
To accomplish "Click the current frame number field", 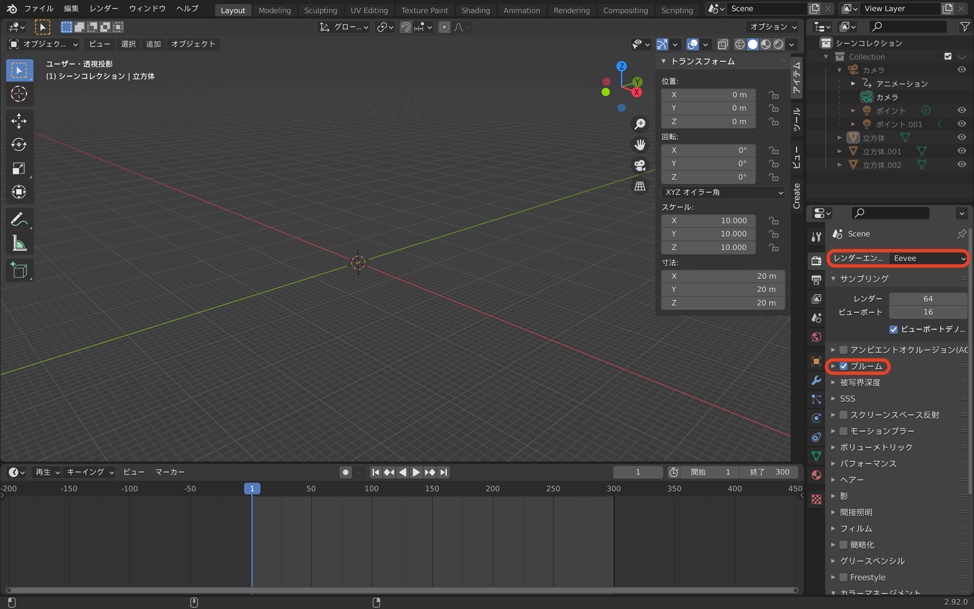I will tap(638, 472).
